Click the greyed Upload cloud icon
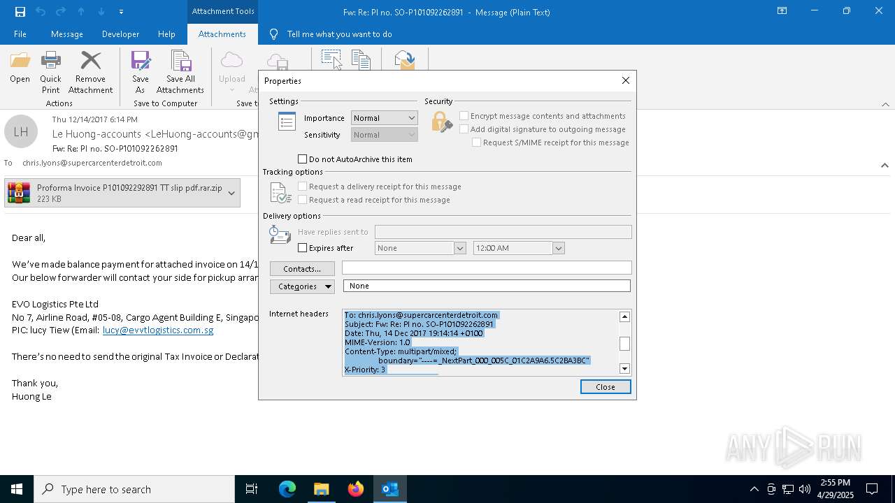The height and width of the screenshot is (503, 895). 231,61
